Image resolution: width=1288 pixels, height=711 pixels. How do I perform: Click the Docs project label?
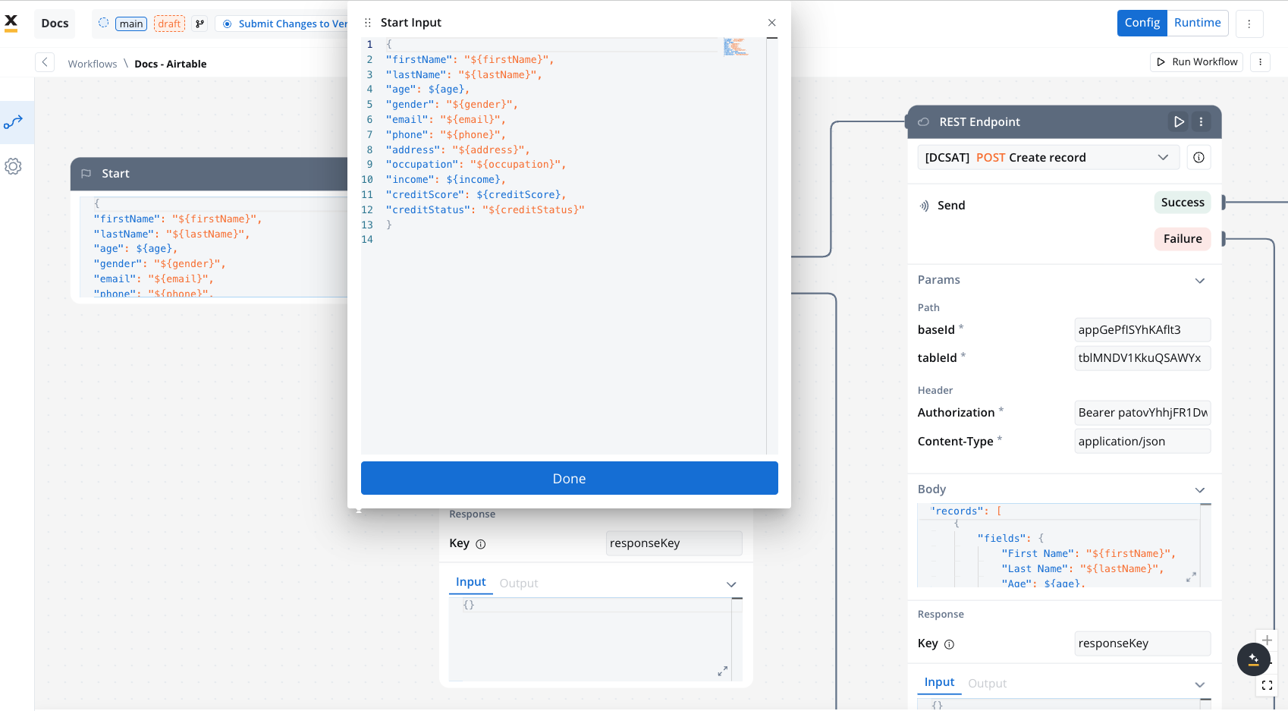pos(55,23)
